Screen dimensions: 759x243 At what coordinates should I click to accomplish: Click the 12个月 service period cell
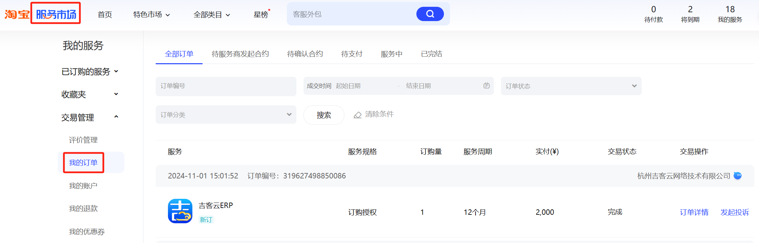click(475, 212)
